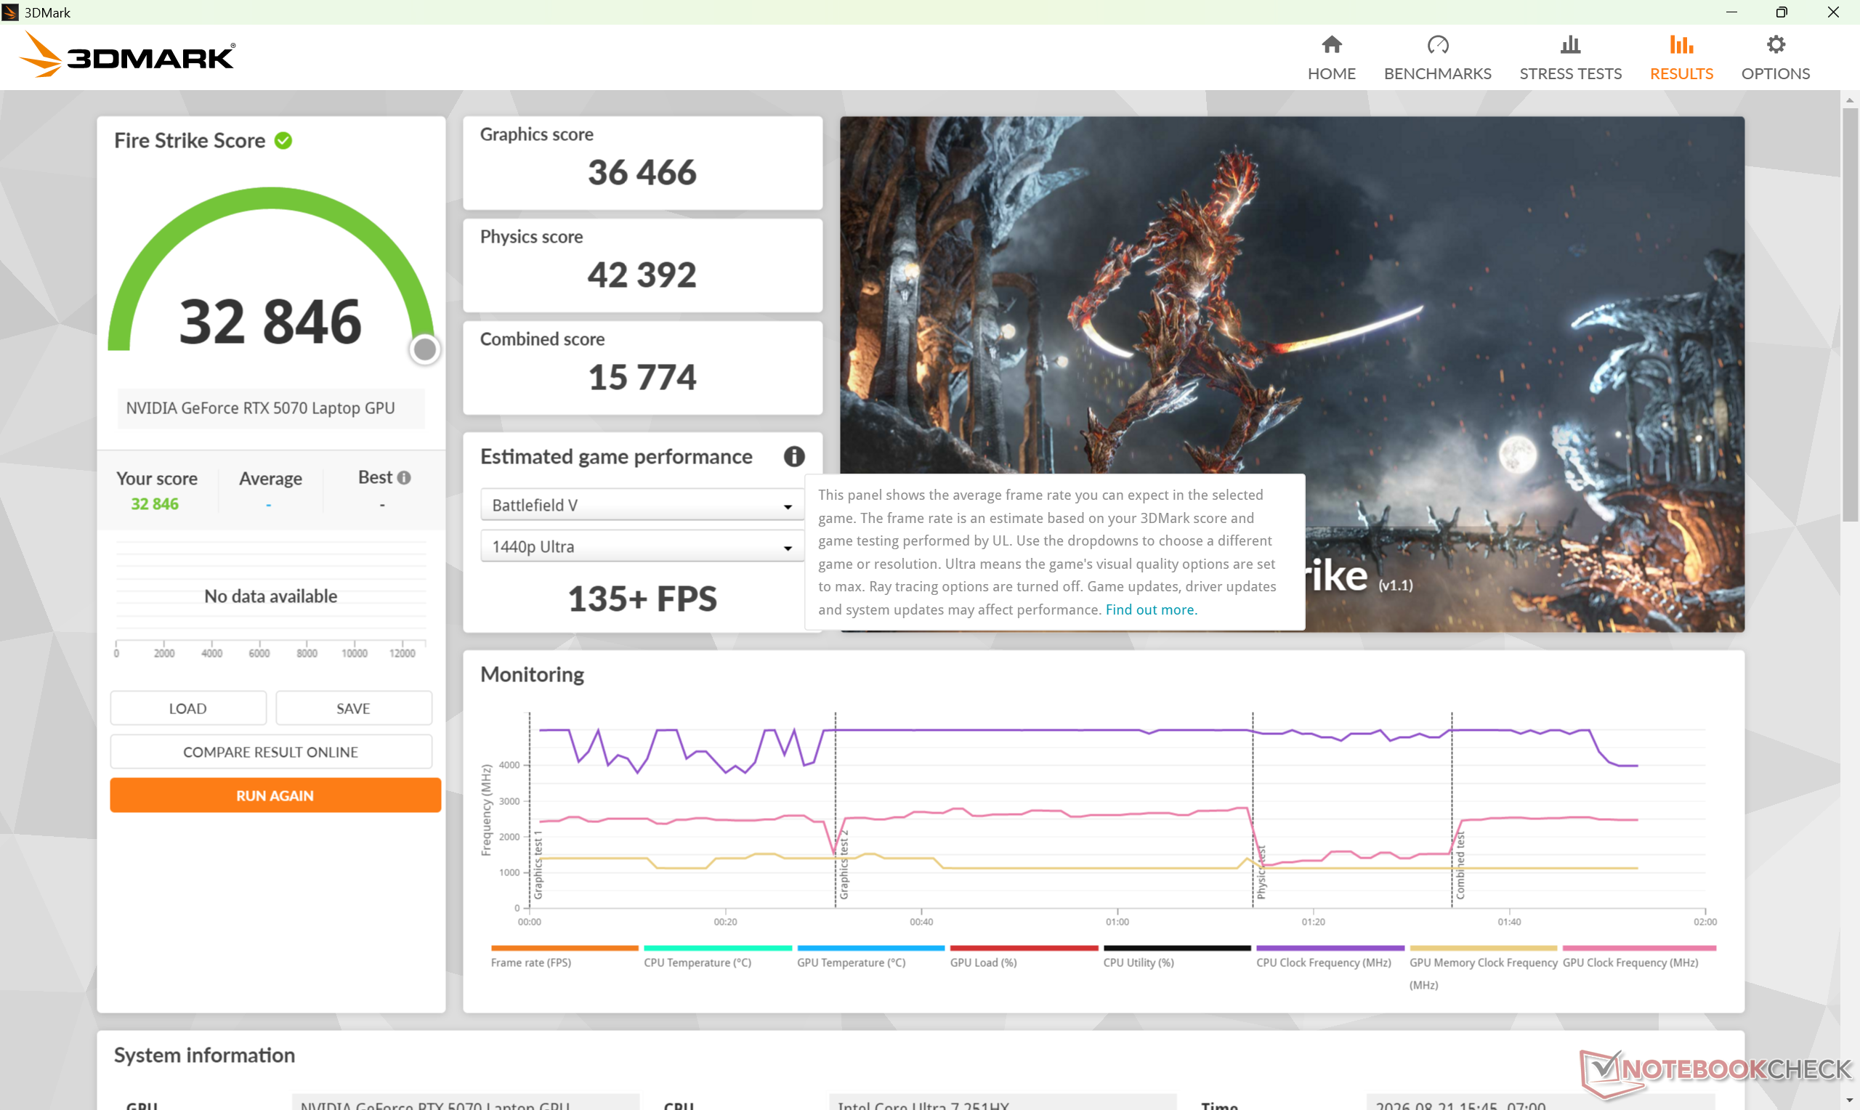The height and width of the screenshot is (1110, 1860).
Task: Click the info icon beside Best
Action: click(404, 478)
